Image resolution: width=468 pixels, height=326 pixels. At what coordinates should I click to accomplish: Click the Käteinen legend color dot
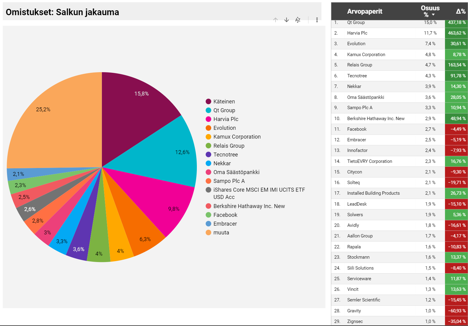[x=208, y=102]
